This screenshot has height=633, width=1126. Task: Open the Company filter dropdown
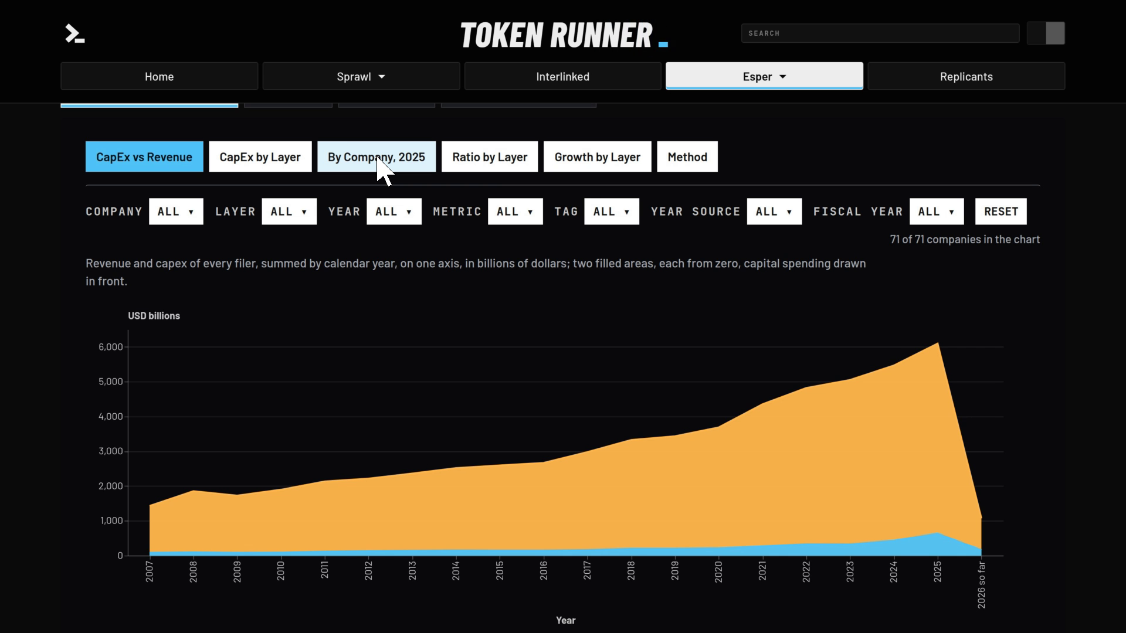(x=176, y=212)
